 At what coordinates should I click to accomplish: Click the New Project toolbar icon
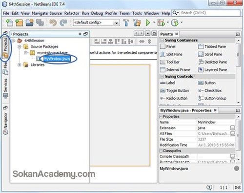pos(19,22)
